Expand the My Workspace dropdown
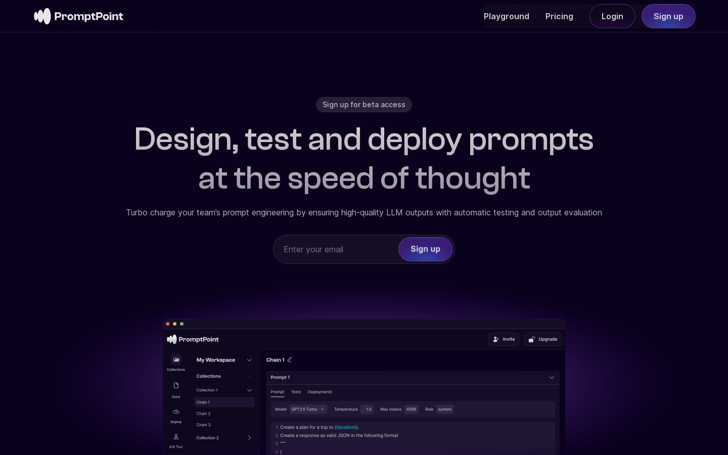 249,360
